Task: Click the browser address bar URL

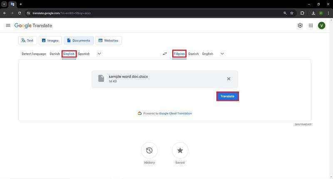Action: click(x=62, y=13)
